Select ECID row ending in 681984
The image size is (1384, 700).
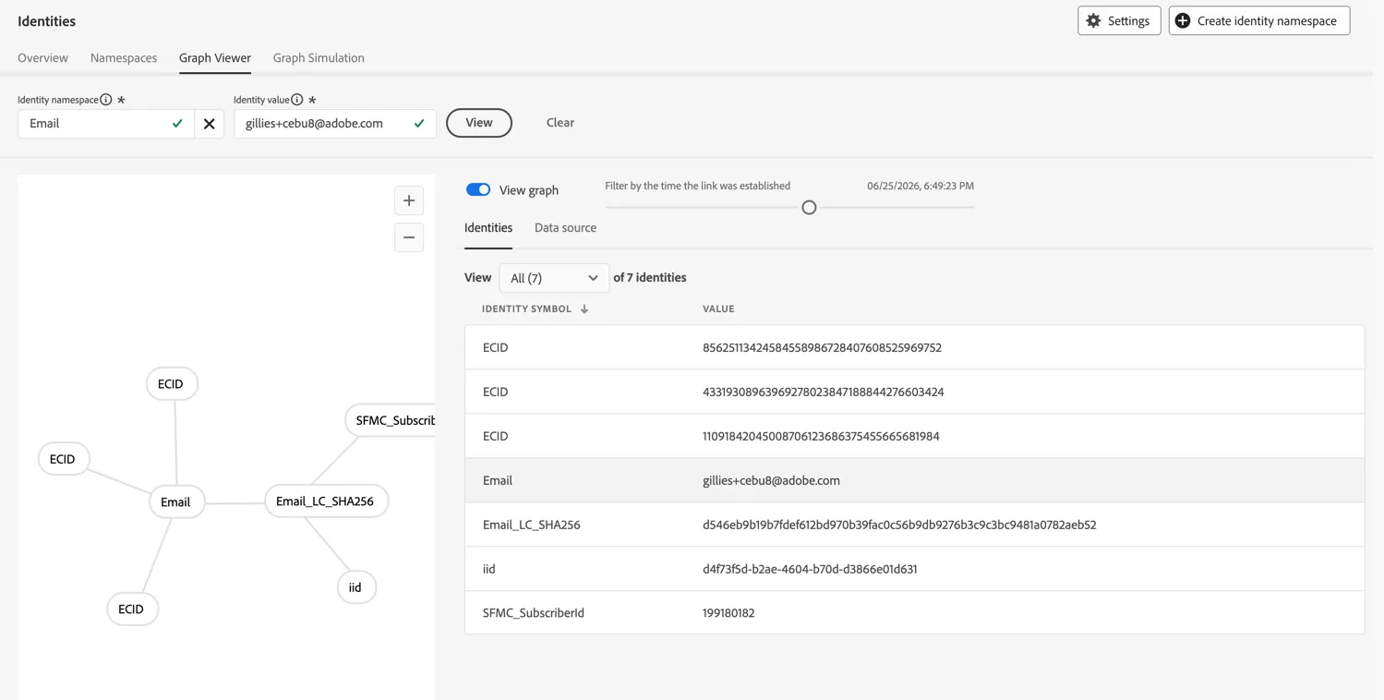point(914,436)
